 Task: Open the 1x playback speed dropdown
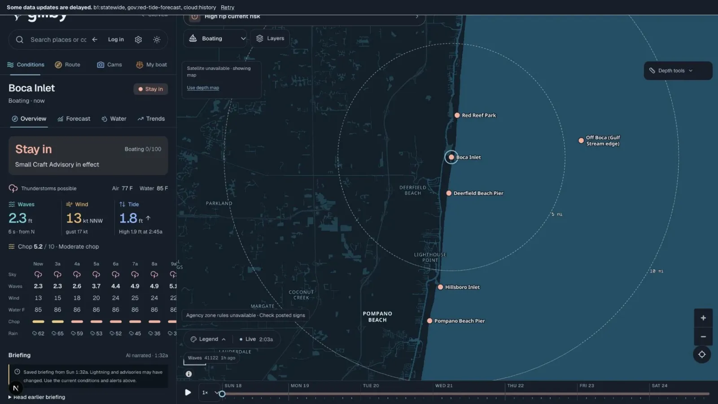(210, 393)
